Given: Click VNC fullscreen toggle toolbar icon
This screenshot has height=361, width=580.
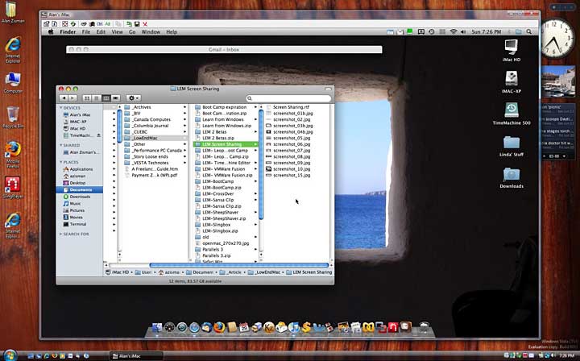Looking at the screenshot, I should pos(64,24).
